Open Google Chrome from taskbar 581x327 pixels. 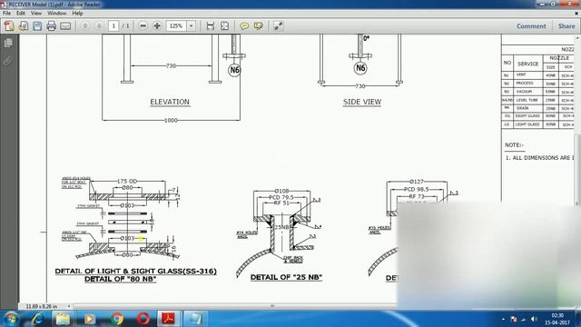pyautogui.click(x=117, y=319)
